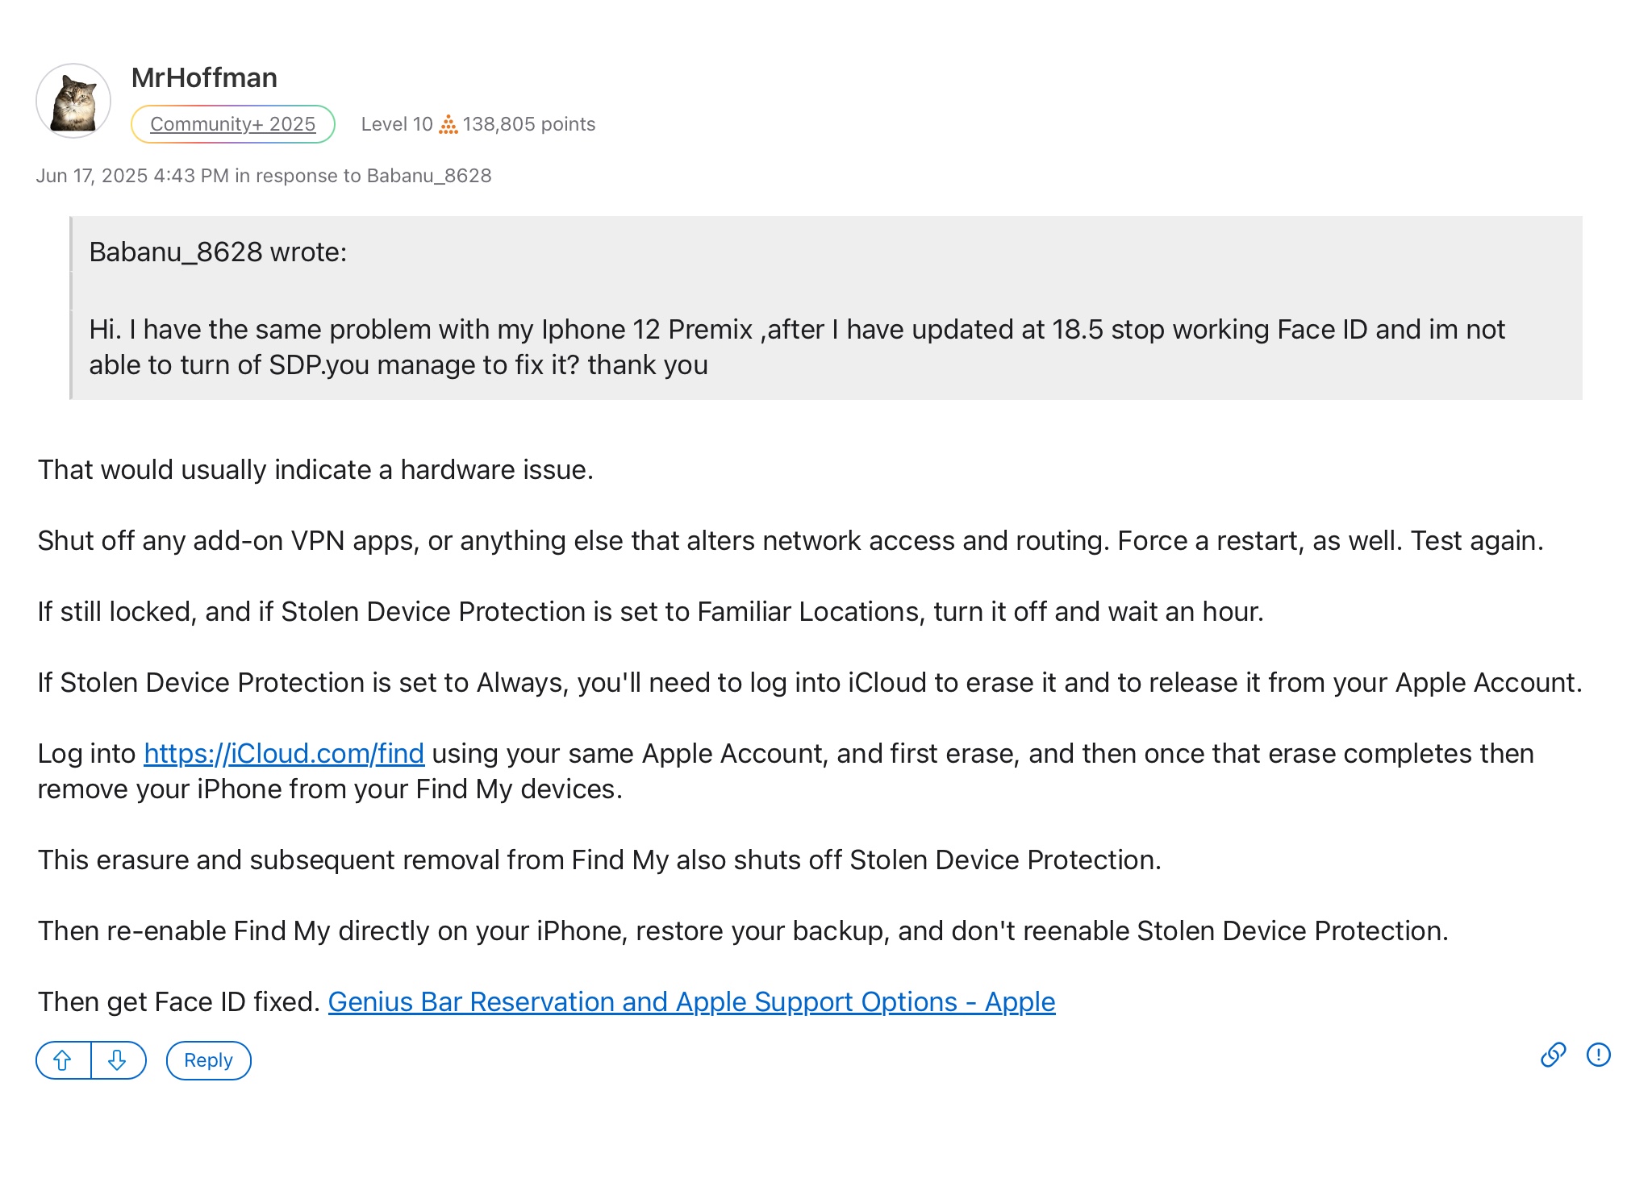Click the Level 10 label

[x=397, y=124]
